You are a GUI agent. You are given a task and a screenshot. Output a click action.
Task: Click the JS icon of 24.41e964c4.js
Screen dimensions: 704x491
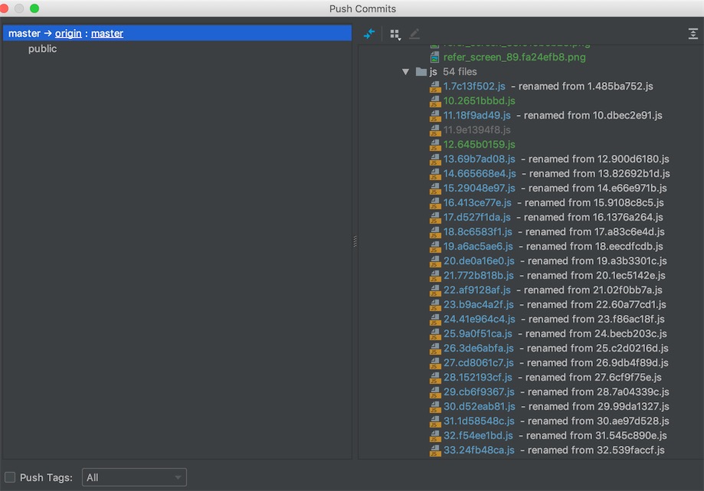click(434, 319)
